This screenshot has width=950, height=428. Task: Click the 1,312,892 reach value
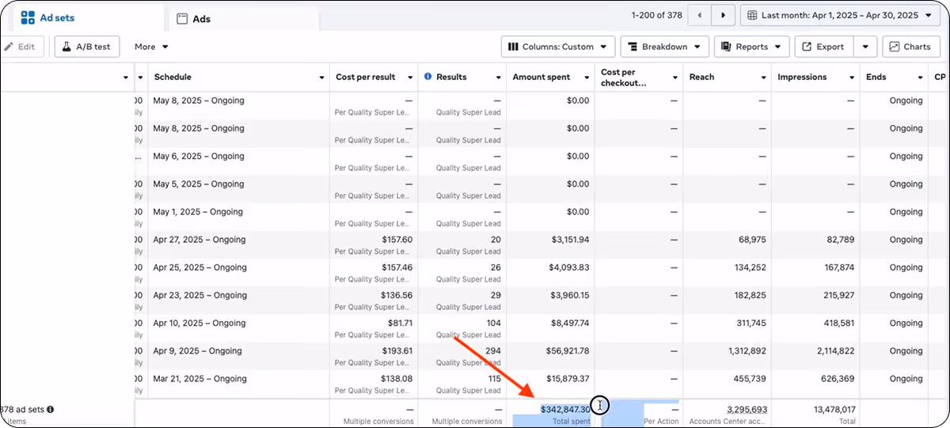(x=746, y=351)
